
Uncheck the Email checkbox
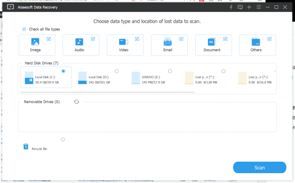click(181, 39)
